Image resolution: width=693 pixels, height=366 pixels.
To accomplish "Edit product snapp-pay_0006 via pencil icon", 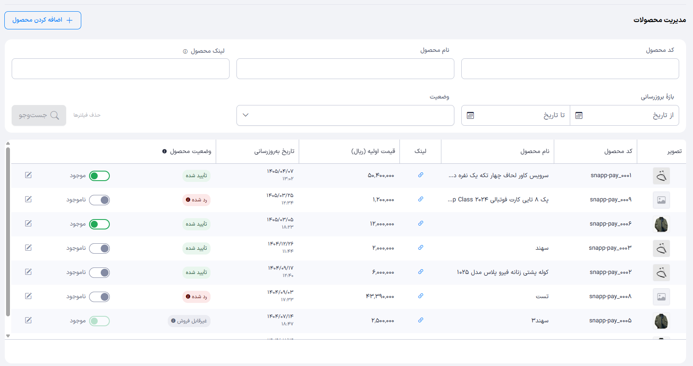I will 28,223.
